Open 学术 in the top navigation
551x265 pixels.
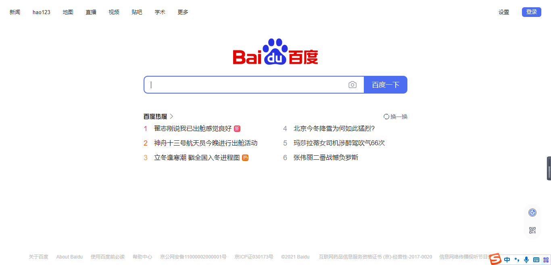click(x=160, y=12)
